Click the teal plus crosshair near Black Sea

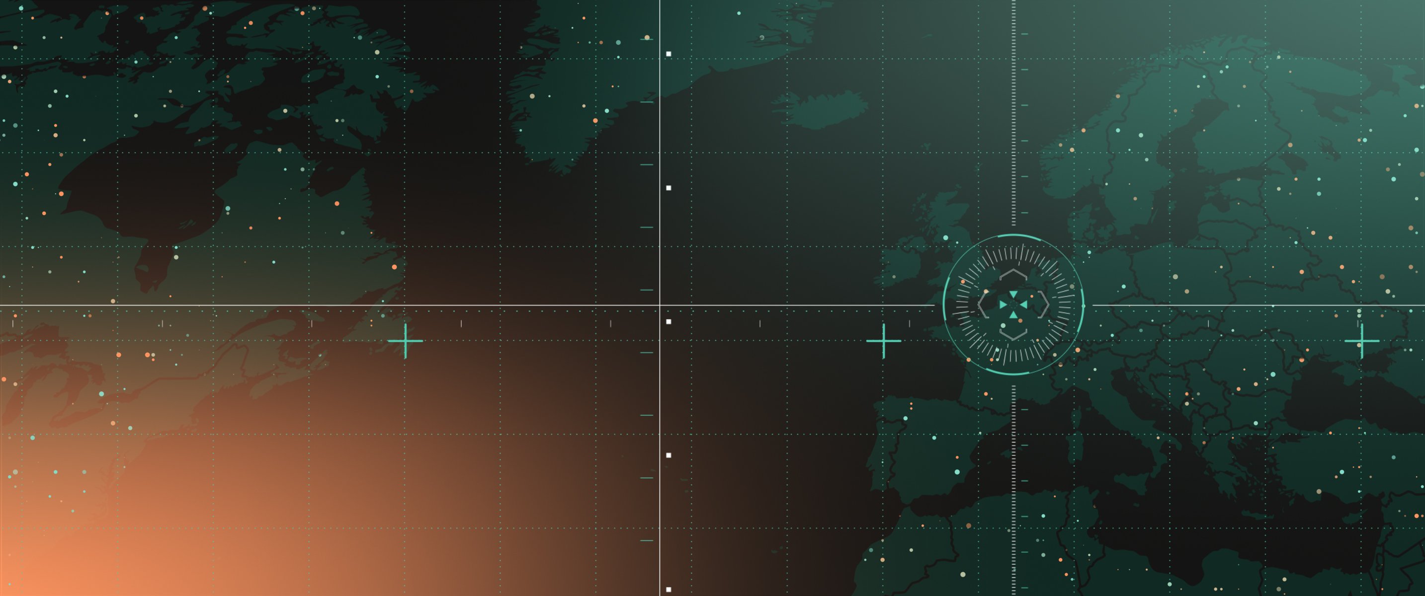pos(1361,341)
